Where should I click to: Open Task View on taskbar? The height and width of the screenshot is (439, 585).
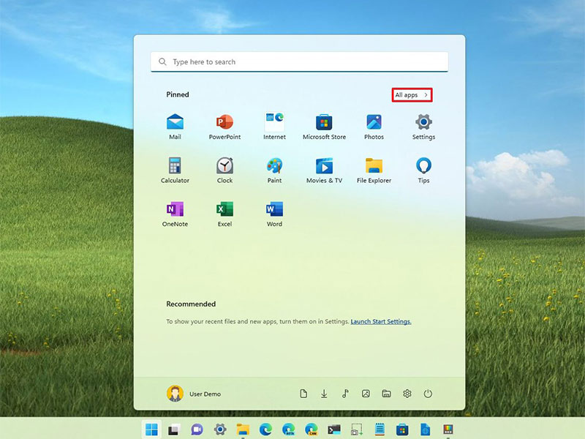coord(174,429)
